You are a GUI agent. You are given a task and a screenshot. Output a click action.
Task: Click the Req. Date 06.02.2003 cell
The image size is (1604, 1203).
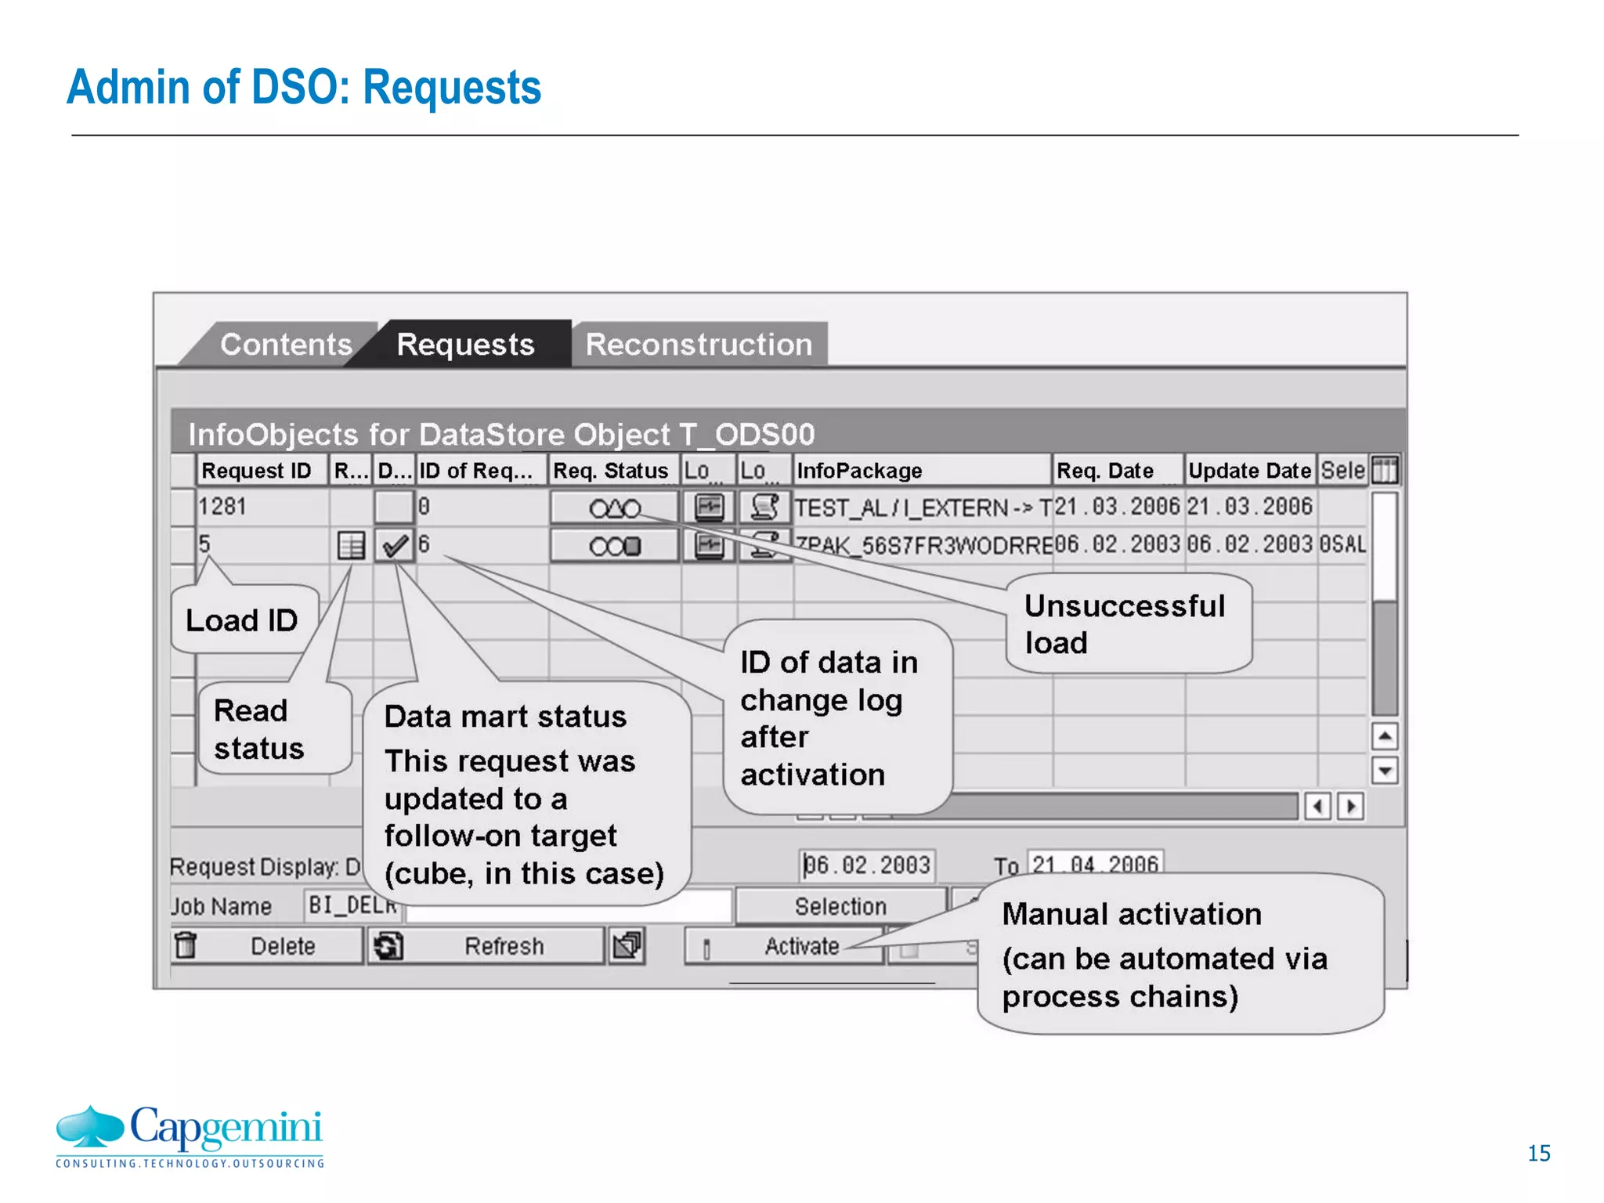point(1117,544)
